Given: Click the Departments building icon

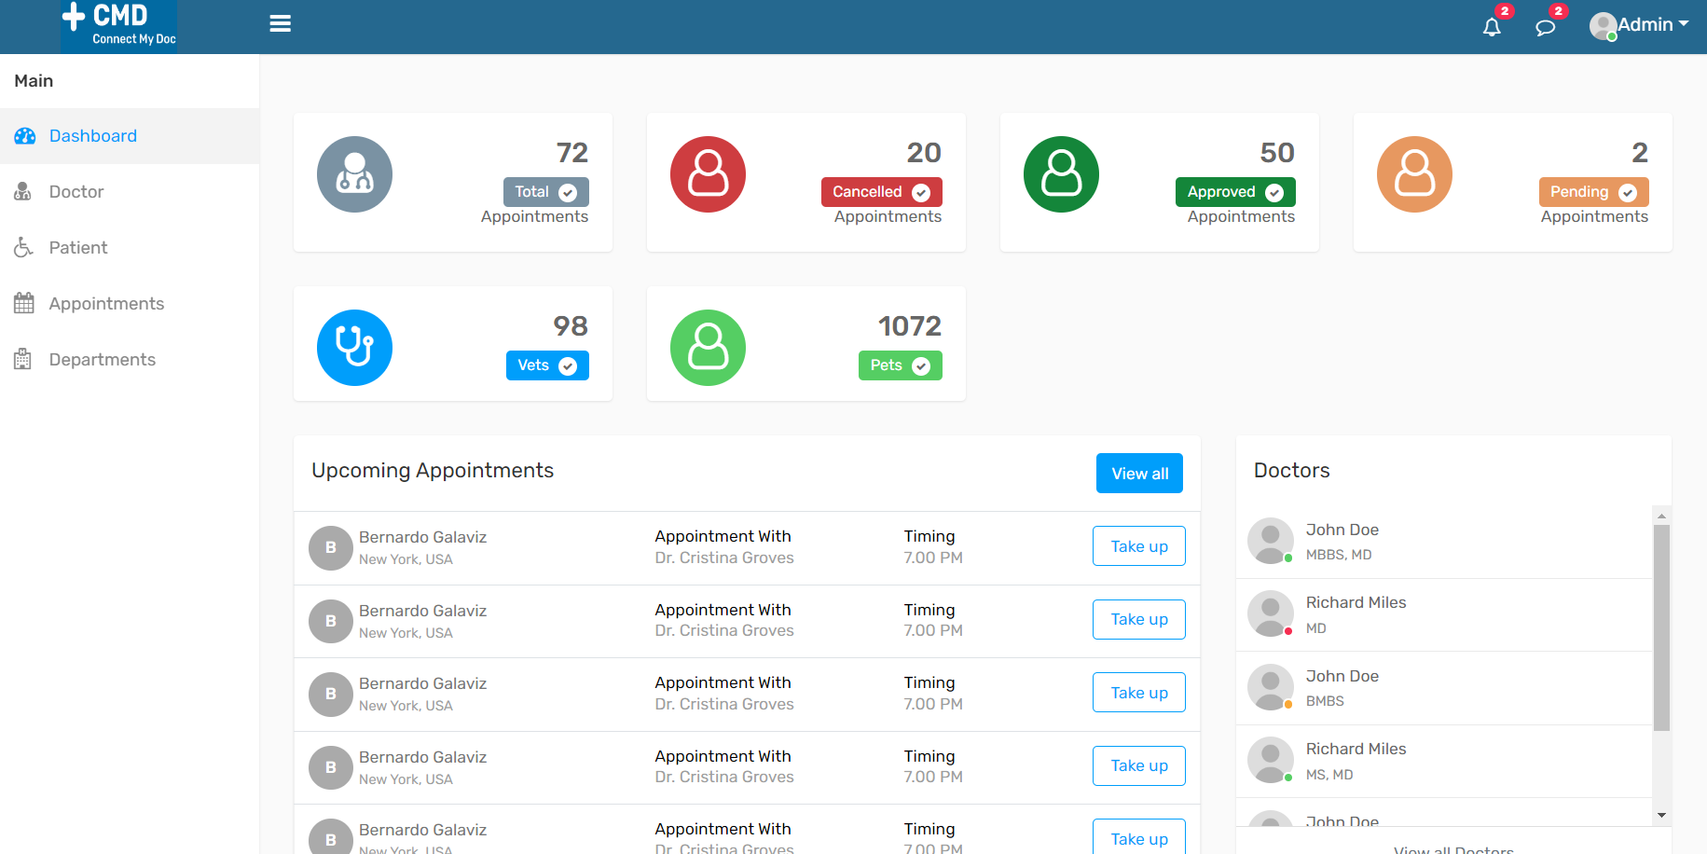Looking at the screenshot, I should pos(23,359).
